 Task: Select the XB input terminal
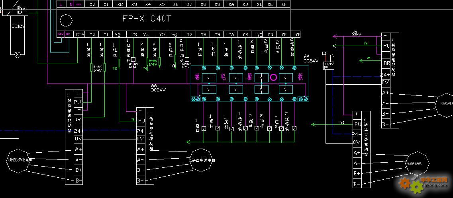245,4
